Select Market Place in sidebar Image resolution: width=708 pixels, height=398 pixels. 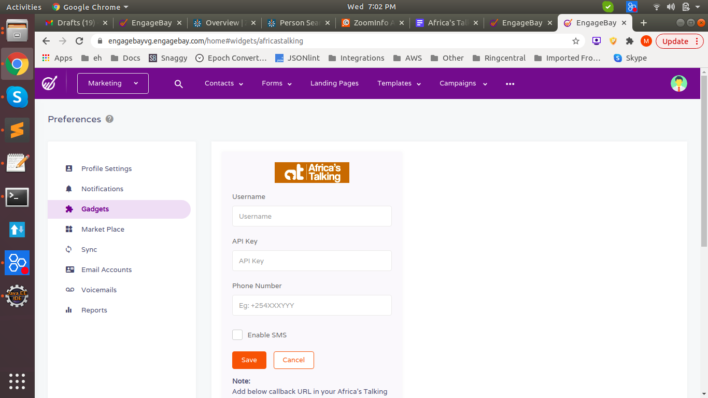point(103,229)
